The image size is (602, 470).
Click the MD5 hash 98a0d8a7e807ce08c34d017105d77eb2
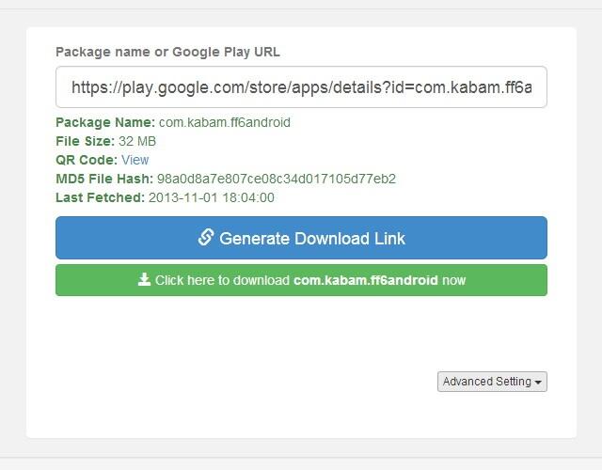(277, 179)
